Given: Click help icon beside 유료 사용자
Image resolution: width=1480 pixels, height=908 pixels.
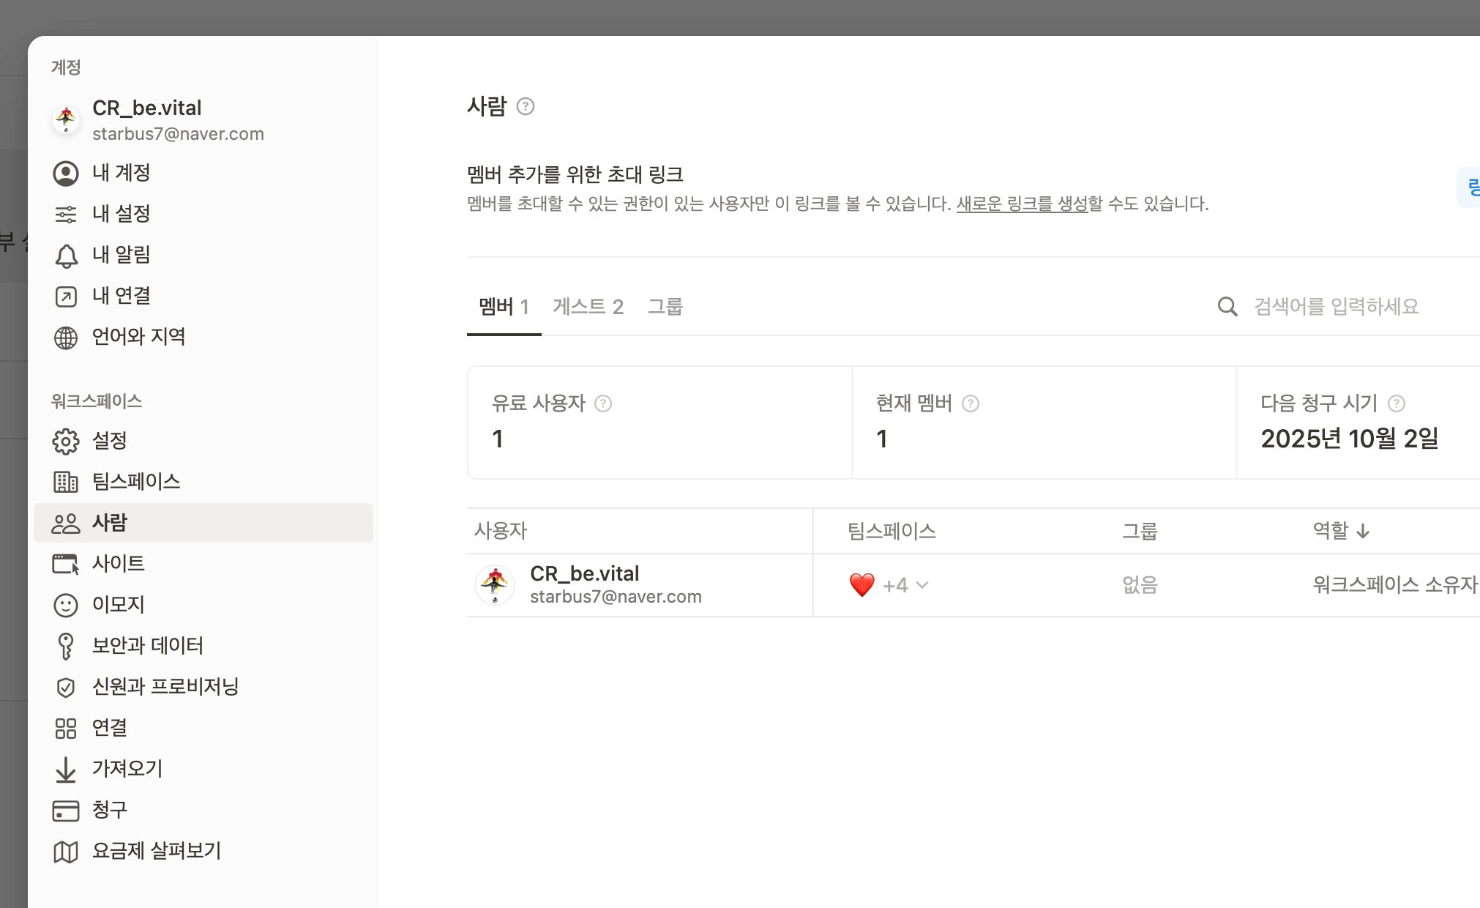Looking at the screenshot, I should [603, 403].
